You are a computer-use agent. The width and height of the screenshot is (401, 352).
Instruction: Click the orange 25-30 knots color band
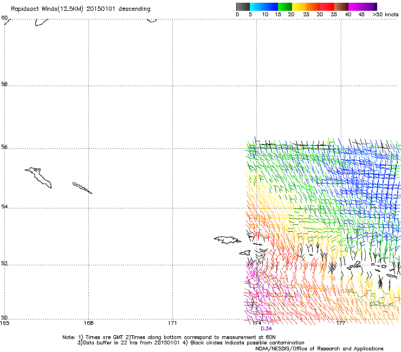click(313, 6)
